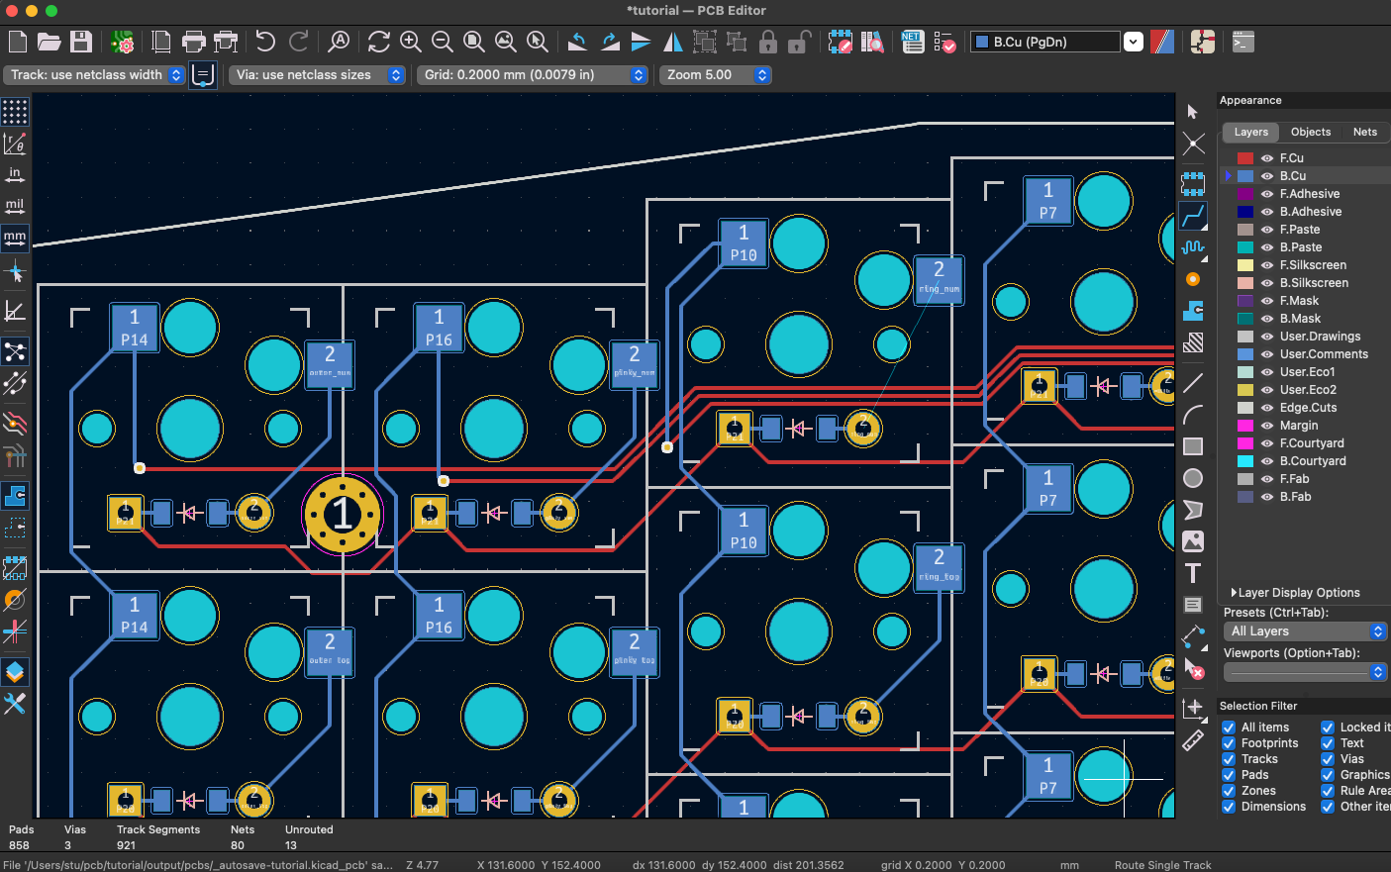Select the Add Via tool

(1193, 279)
